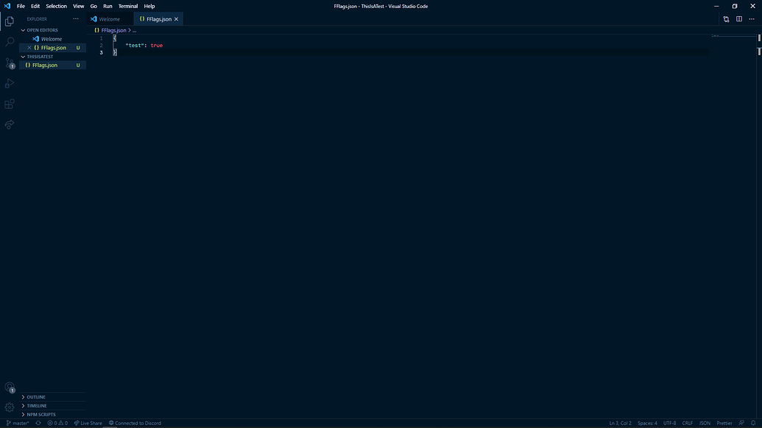Open the Source Control view
Screen dimensions: 762x428
pyautogui.click(x=10, y=63)
